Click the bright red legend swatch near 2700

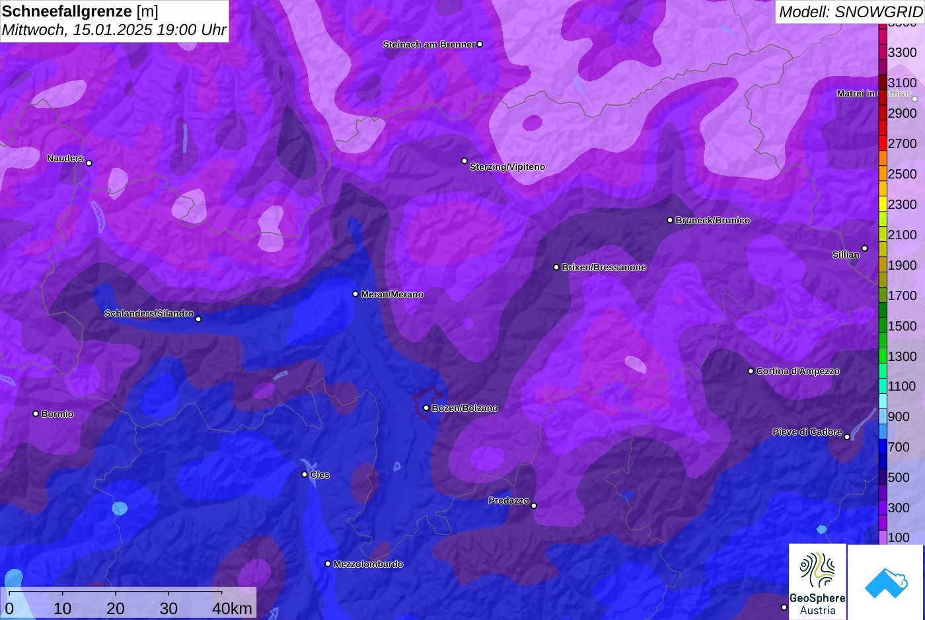click(883, 143)
